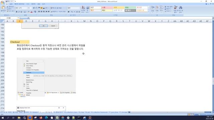
Task: Toggle middle vertical alignment
Action: click(41, 8)
